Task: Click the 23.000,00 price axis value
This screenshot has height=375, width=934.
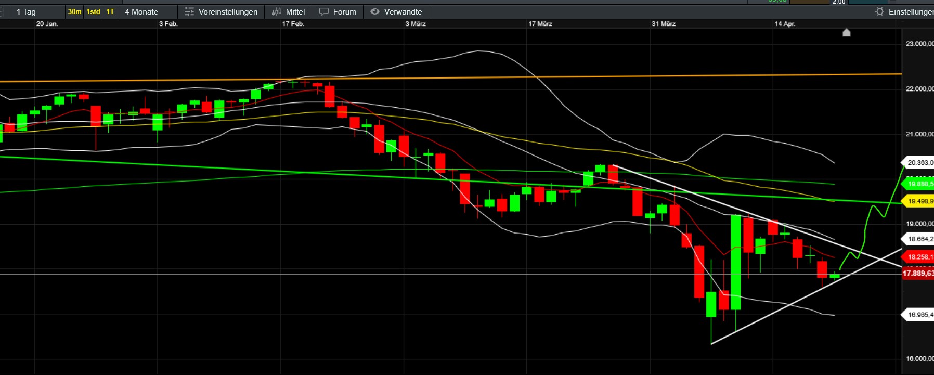Action: pyautogui.click(x=919, y=44)
